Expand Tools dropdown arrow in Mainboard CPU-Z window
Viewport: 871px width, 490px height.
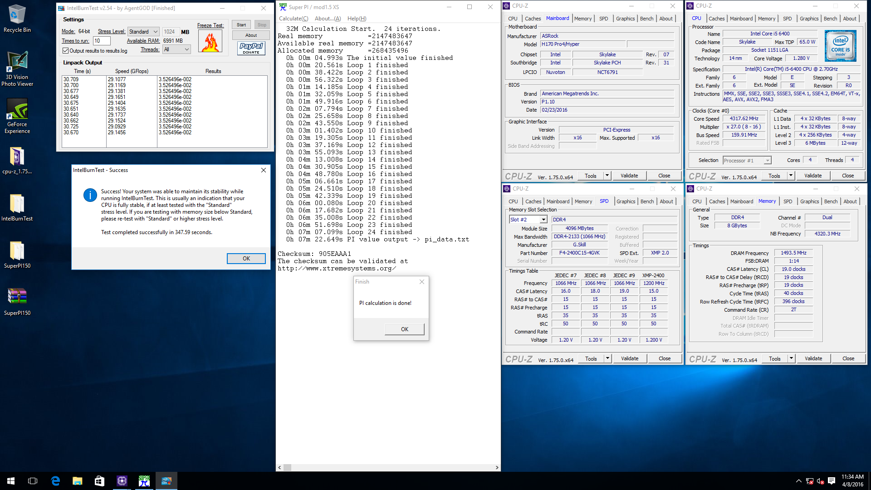point(607,176)
